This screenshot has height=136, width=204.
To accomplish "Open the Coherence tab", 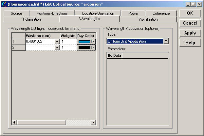I will coord(161,13).
